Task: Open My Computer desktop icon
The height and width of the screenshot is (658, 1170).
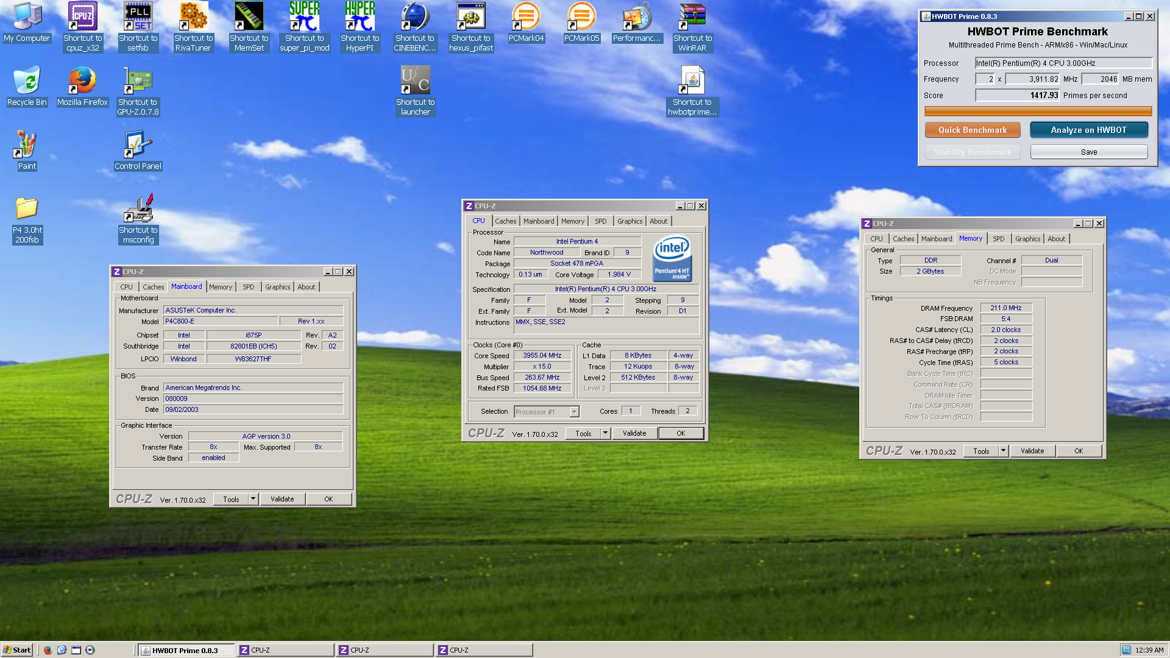Action: tap(27, 23)
